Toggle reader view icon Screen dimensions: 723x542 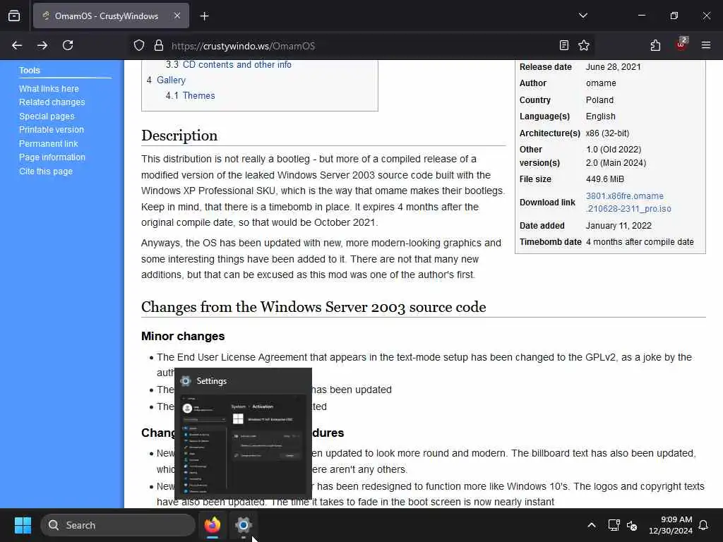[564, 45]
